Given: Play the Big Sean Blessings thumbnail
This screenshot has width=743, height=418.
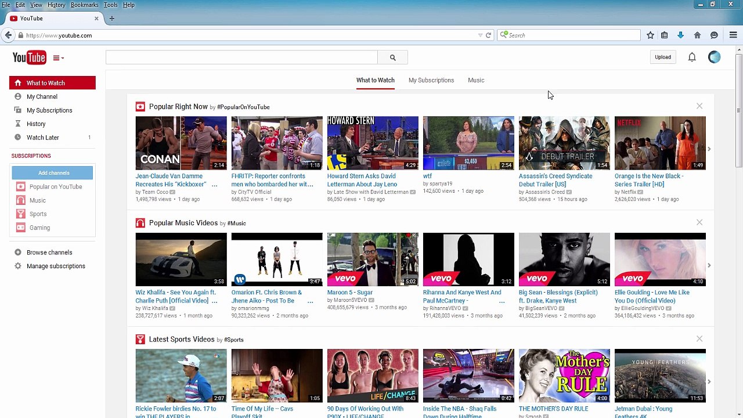Looking at the screenshot, I should click(564, 259).
